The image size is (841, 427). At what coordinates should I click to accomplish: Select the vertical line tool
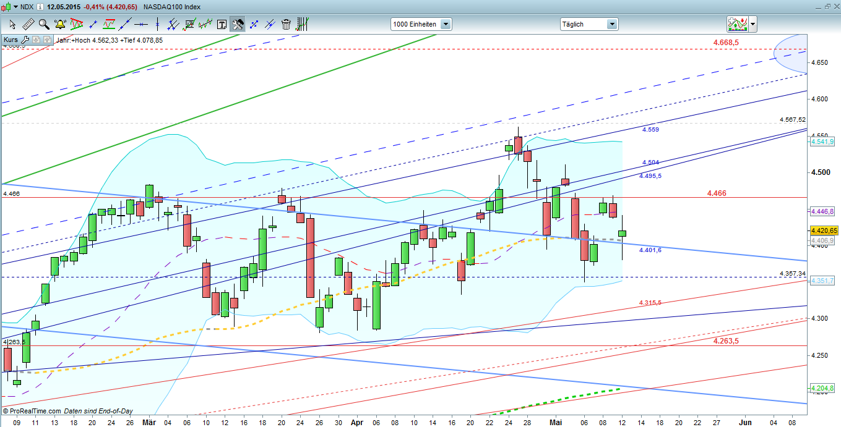pos(157,24)
